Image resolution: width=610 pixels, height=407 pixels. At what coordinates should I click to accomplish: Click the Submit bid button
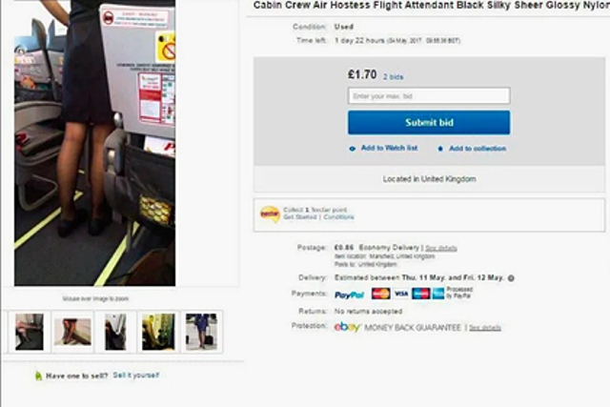[x=429, y=123]
